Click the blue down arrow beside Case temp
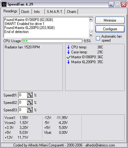The width and height of the screenshot is (128, 148). [x=68, y=52]
